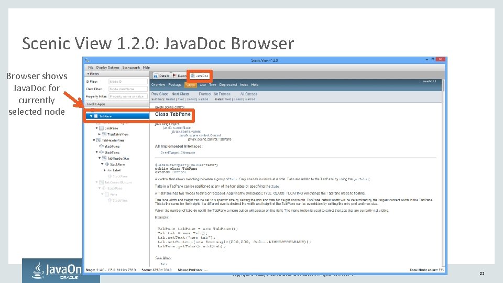503x283 pixels.
Task: Expand the TreeTableView node arrow
Action: pyautogui.click(x=100, y=134)
